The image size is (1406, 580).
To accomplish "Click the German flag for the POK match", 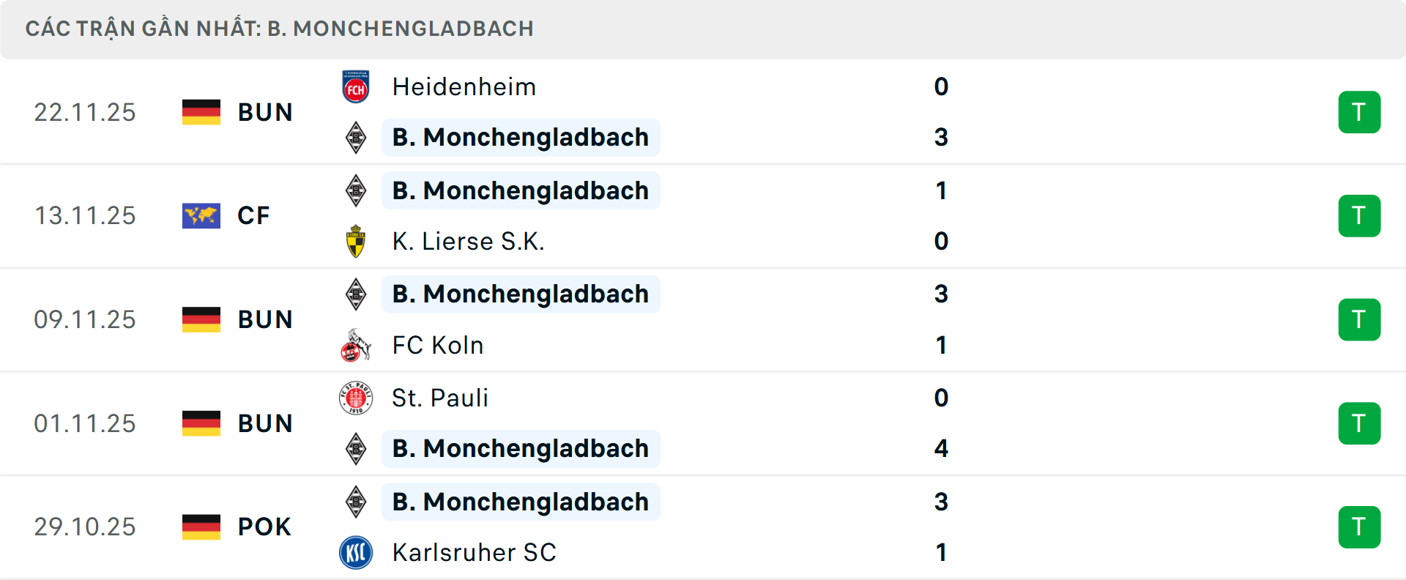I will tap(201, 527).
